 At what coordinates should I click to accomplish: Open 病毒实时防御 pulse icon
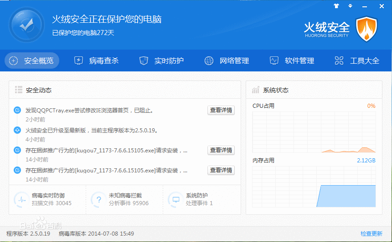point(21,199)
